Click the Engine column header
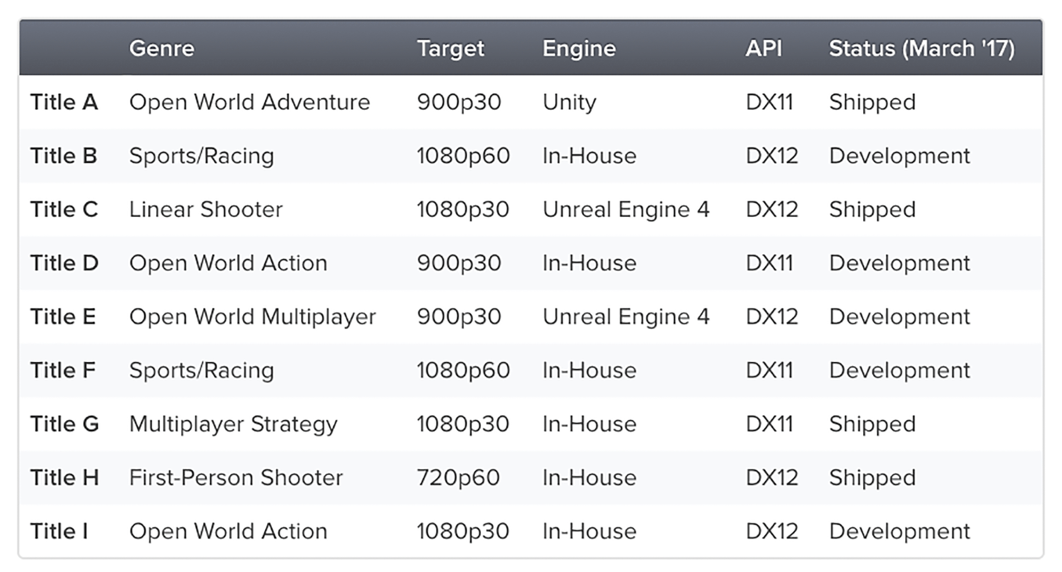 point(579,48)
